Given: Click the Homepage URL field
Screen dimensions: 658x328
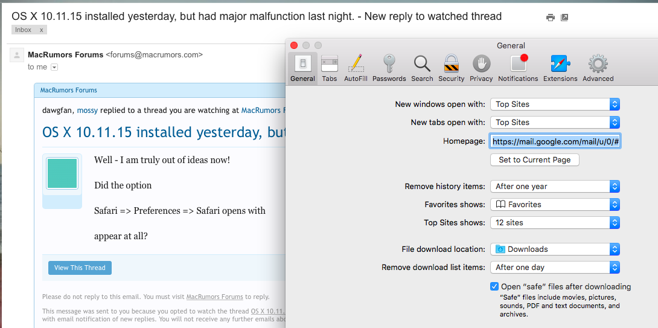Looking at the screenshot, I should click(x=555, y=141).
